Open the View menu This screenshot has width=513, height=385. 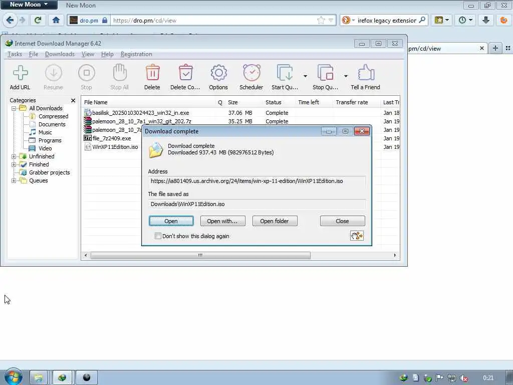click(x=88, y=54)
